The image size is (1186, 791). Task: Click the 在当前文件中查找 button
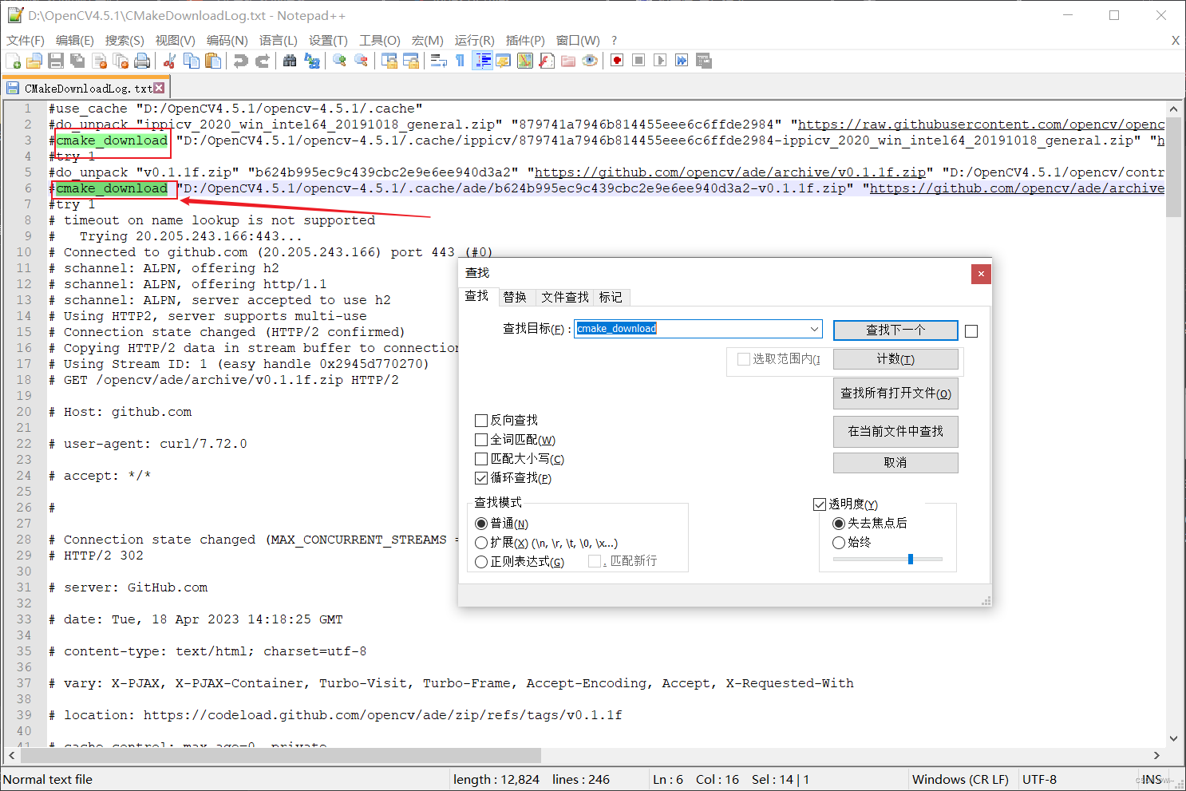point(895,432)
